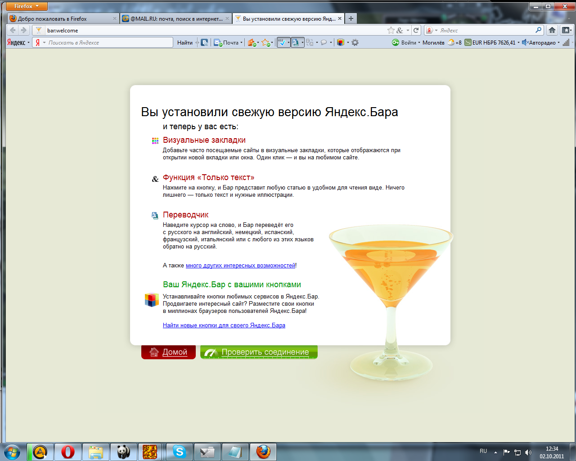Click the Переводчик heading
The image size is (576, 461).
[x=186, y=215]
